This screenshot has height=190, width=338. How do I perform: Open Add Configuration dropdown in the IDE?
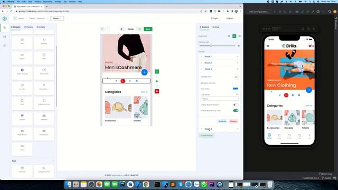coord(259,12)
